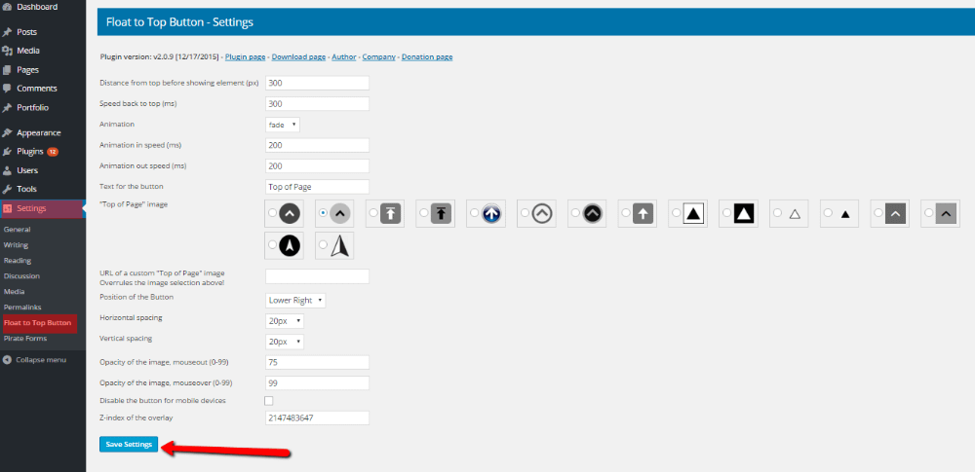Open the Download page link
Screen dimensions: 975x472
point(298,57)
